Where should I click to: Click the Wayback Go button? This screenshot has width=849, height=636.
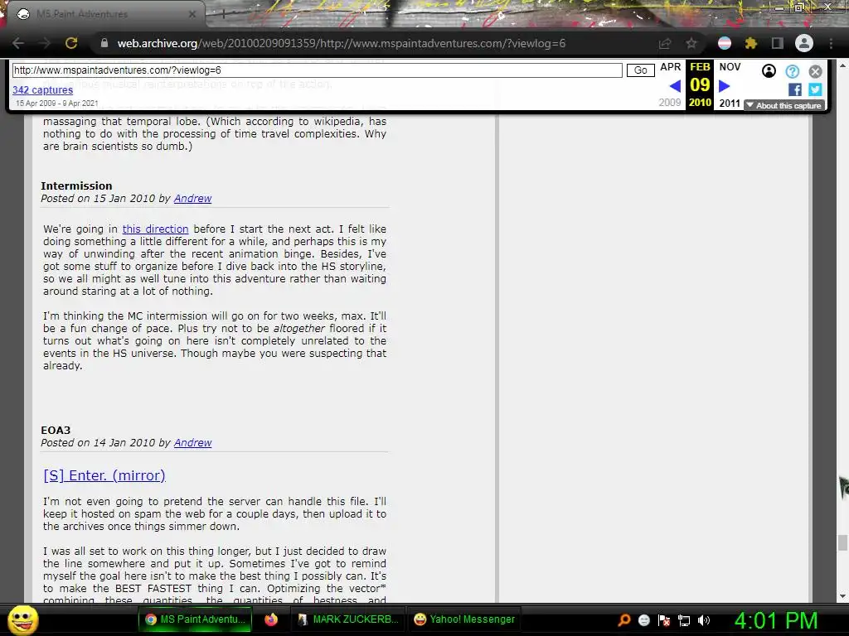tap(641, 70)
